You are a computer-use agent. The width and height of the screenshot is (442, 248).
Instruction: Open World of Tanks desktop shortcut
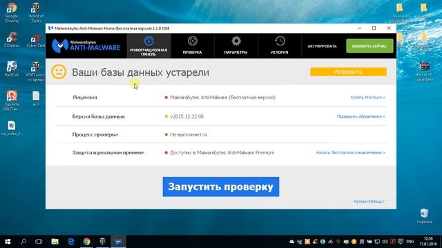point(36,12)
